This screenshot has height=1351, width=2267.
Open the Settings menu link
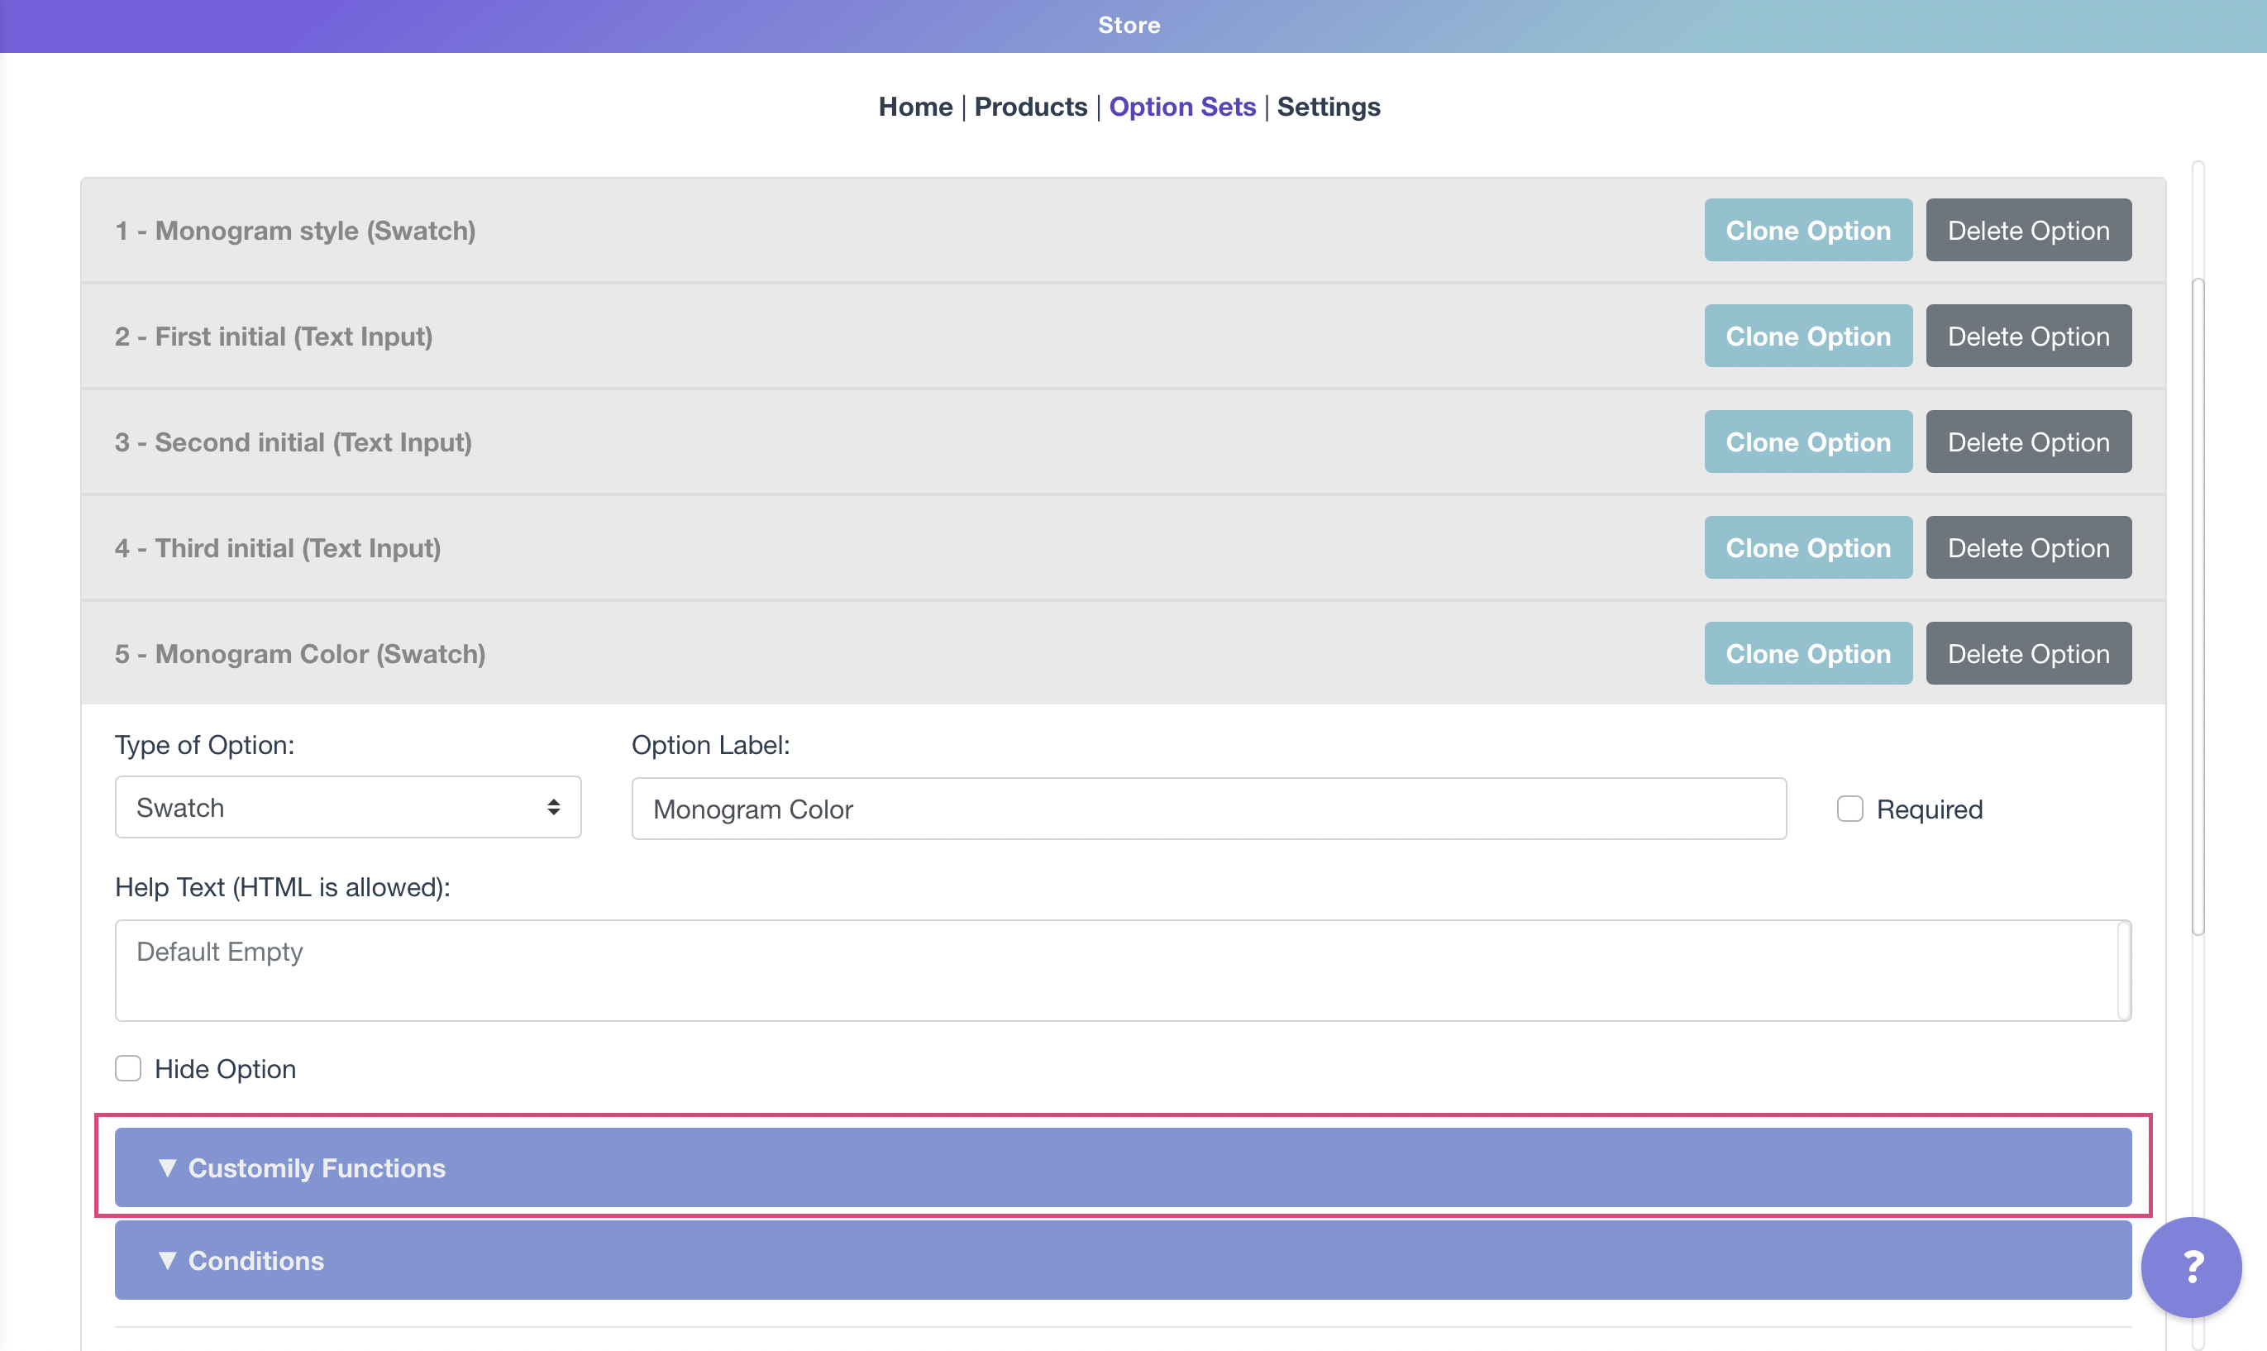click(x=1328, y=107)
